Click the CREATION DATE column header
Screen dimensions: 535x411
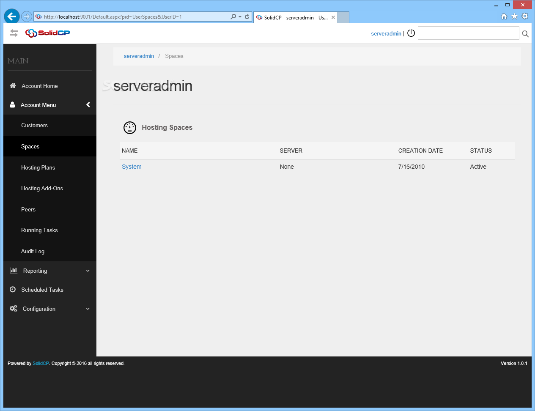click(x=420, y=151)
